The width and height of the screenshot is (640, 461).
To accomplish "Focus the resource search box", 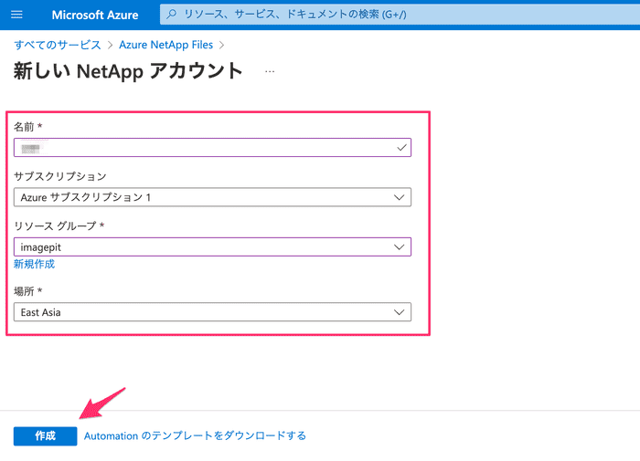I will coord(400,15).
